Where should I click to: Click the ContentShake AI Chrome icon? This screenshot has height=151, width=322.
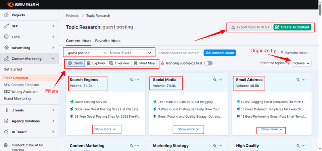(x=6, y=145)
